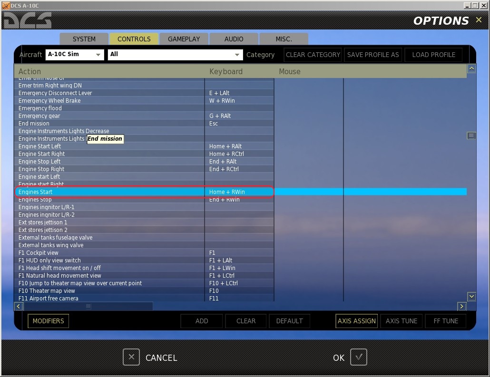This screenshot has width=490, height=377.
Task: Close Options with the yellow X icon
Action: (x=479, y=19)
